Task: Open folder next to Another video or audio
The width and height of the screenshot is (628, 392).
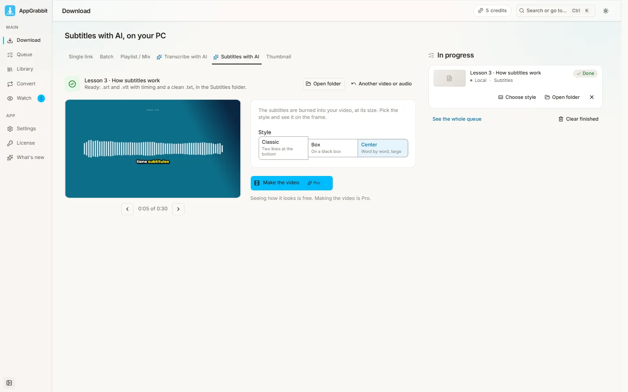Action: point(324,84)
